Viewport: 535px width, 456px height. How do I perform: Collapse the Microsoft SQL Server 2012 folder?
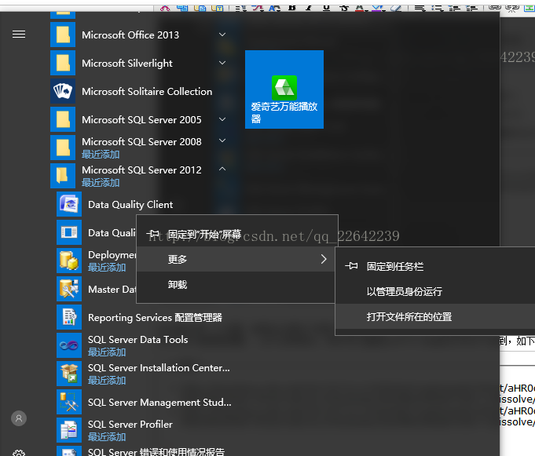222,170
